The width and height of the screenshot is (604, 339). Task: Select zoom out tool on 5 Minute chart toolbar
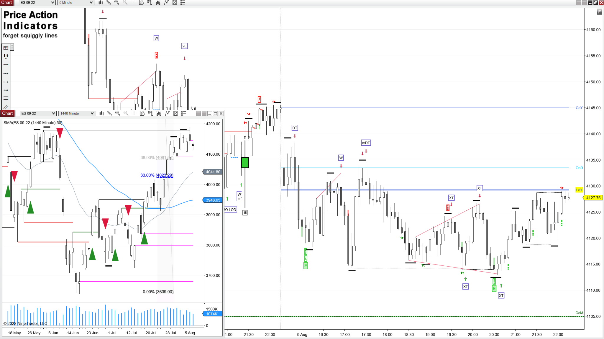coord(125,3)
